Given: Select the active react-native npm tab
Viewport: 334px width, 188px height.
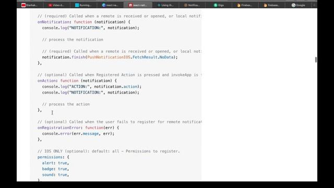Looking at the screenshot, I should tap(138, 5).
